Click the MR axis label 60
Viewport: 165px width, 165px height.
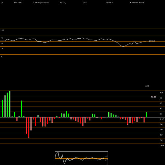[x=161, y=103]
